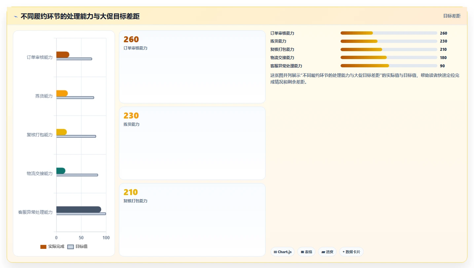Click the orange 拣货能力 actual bar in chart
The image size is (474, 268).
point(62,93)
